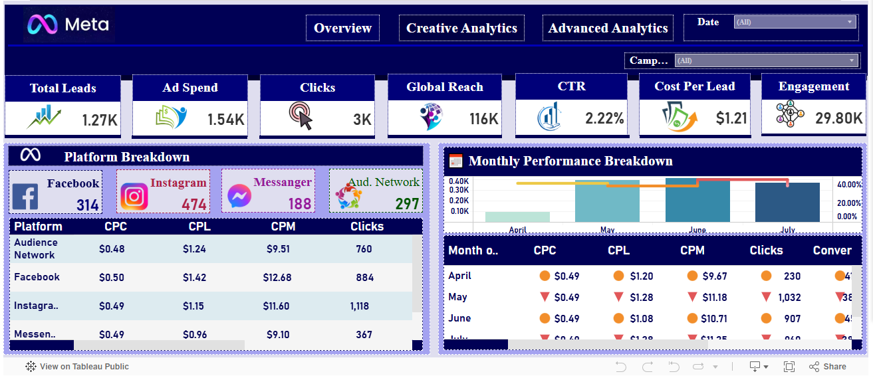
Task: Open the Share dialog
Action: (828, 367)
